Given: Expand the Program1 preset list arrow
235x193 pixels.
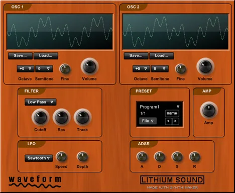Looking at the screenshot, I should pos(178,107).
